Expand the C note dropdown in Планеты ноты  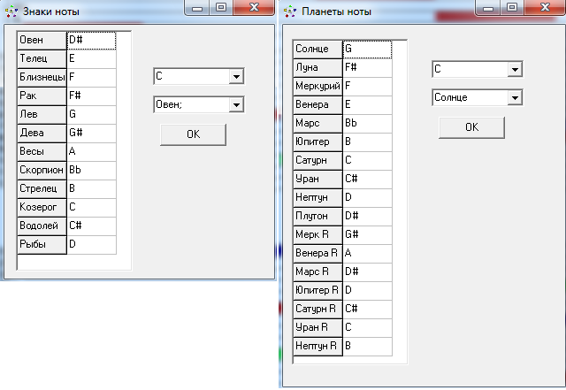click(x=514, y=69)
